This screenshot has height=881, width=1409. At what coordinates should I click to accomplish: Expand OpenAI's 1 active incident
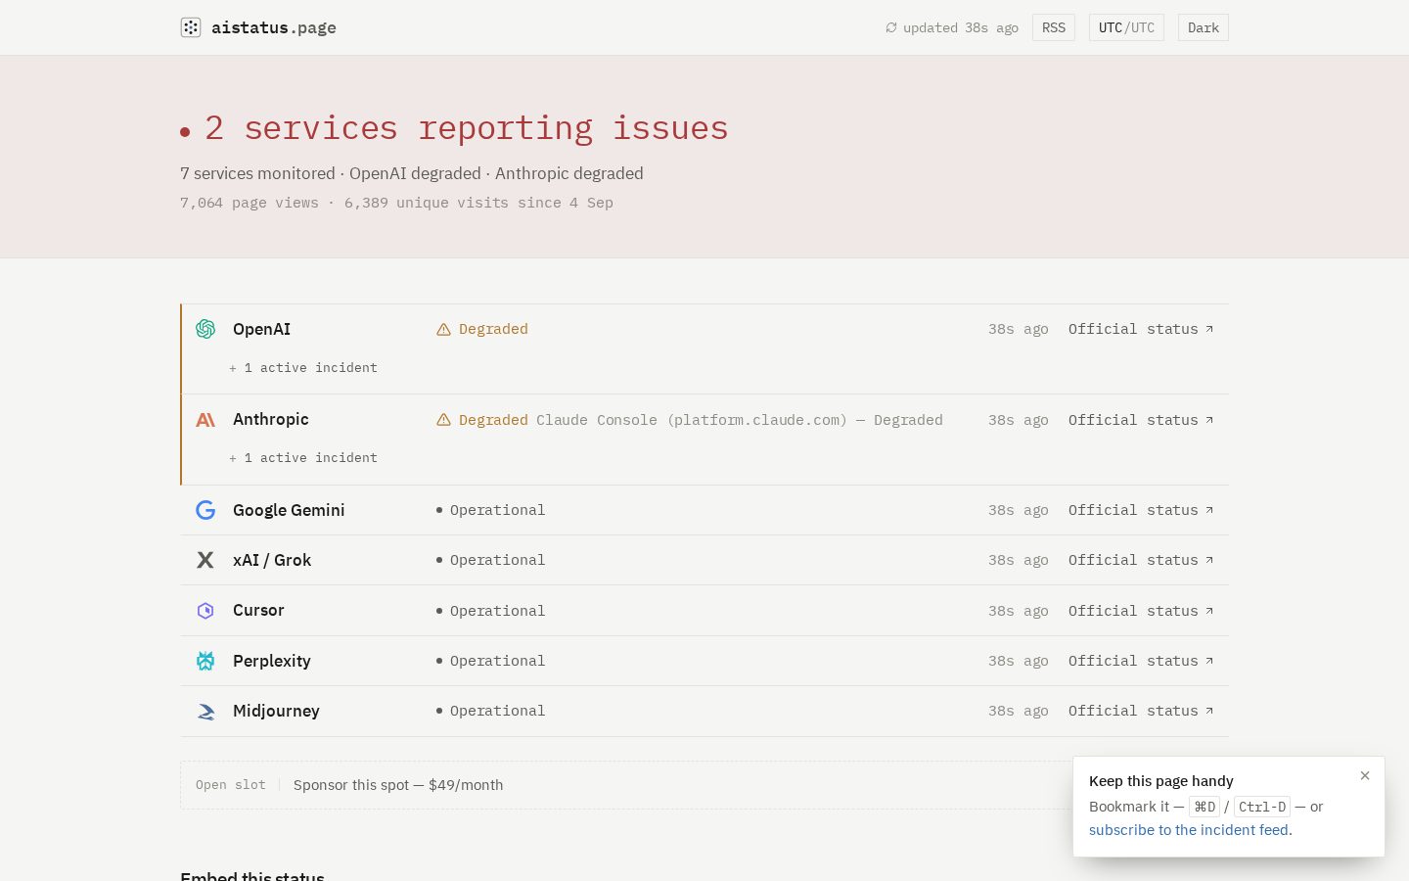pos(303,368)
